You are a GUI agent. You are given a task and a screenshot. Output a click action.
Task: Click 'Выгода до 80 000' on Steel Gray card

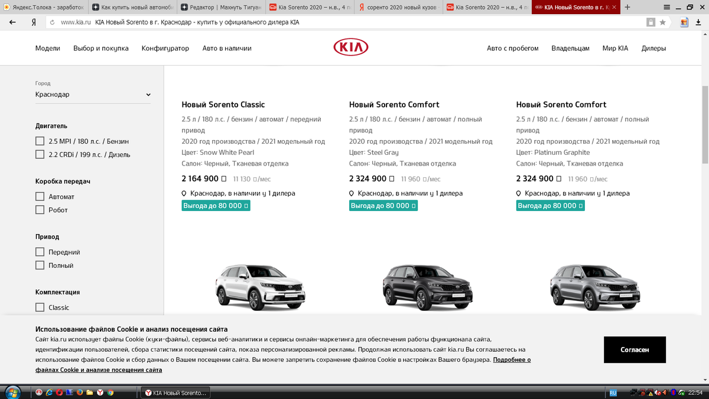(x=383, y=206)
